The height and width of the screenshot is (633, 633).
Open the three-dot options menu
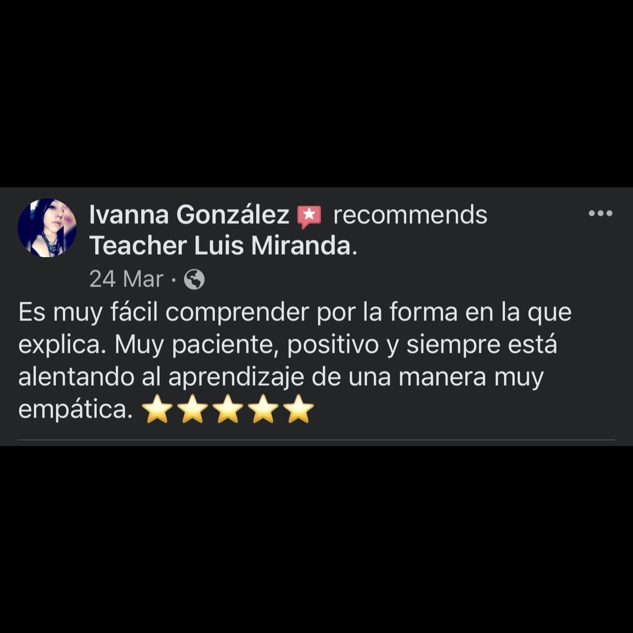click(x=601, y=213)
